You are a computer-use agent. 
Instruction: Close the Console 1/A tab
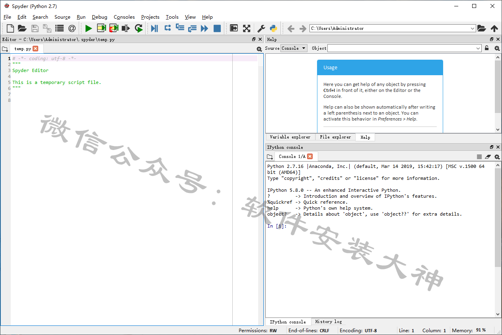coord(310,156)
